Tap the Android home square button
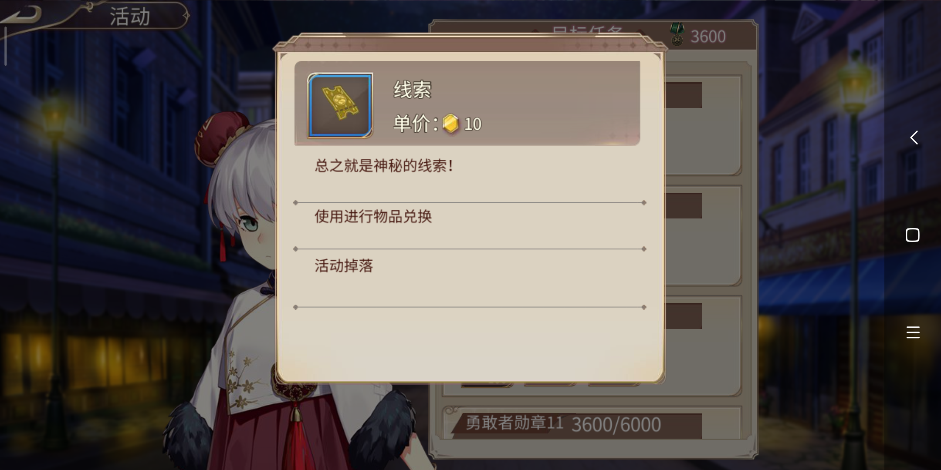 point(913,235)
